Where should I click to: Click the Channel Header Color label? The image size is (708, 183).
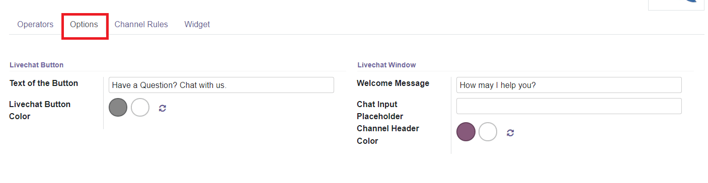tap(388, 135)
